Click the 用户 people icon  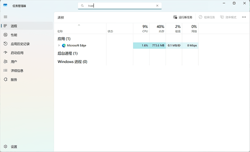(5, 61)
